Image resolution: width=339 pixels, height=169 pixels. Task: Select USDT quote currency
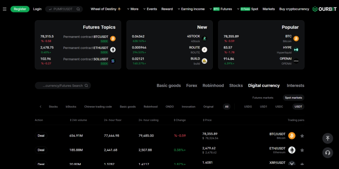pyautogui.click(x=298, y=107)
